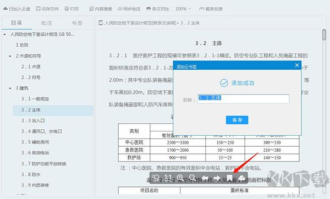The width and height of the screenshot is (330, 199).
Task: Click 另存文件 save file option
Action: point(47,9)
